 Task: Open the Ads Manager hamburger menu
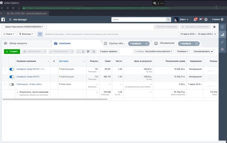click(x=10, y=19)
